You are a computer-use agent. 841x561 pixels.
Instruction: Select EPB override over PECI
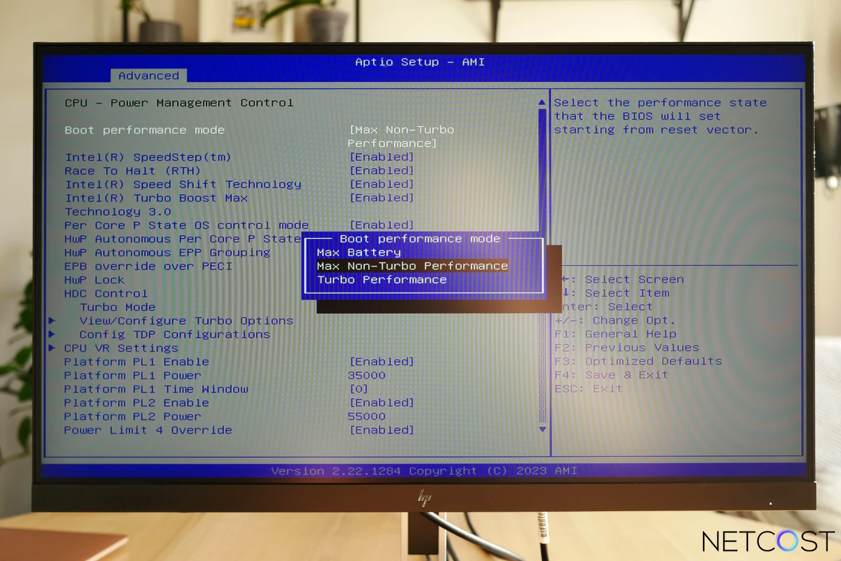click(148, 267)
